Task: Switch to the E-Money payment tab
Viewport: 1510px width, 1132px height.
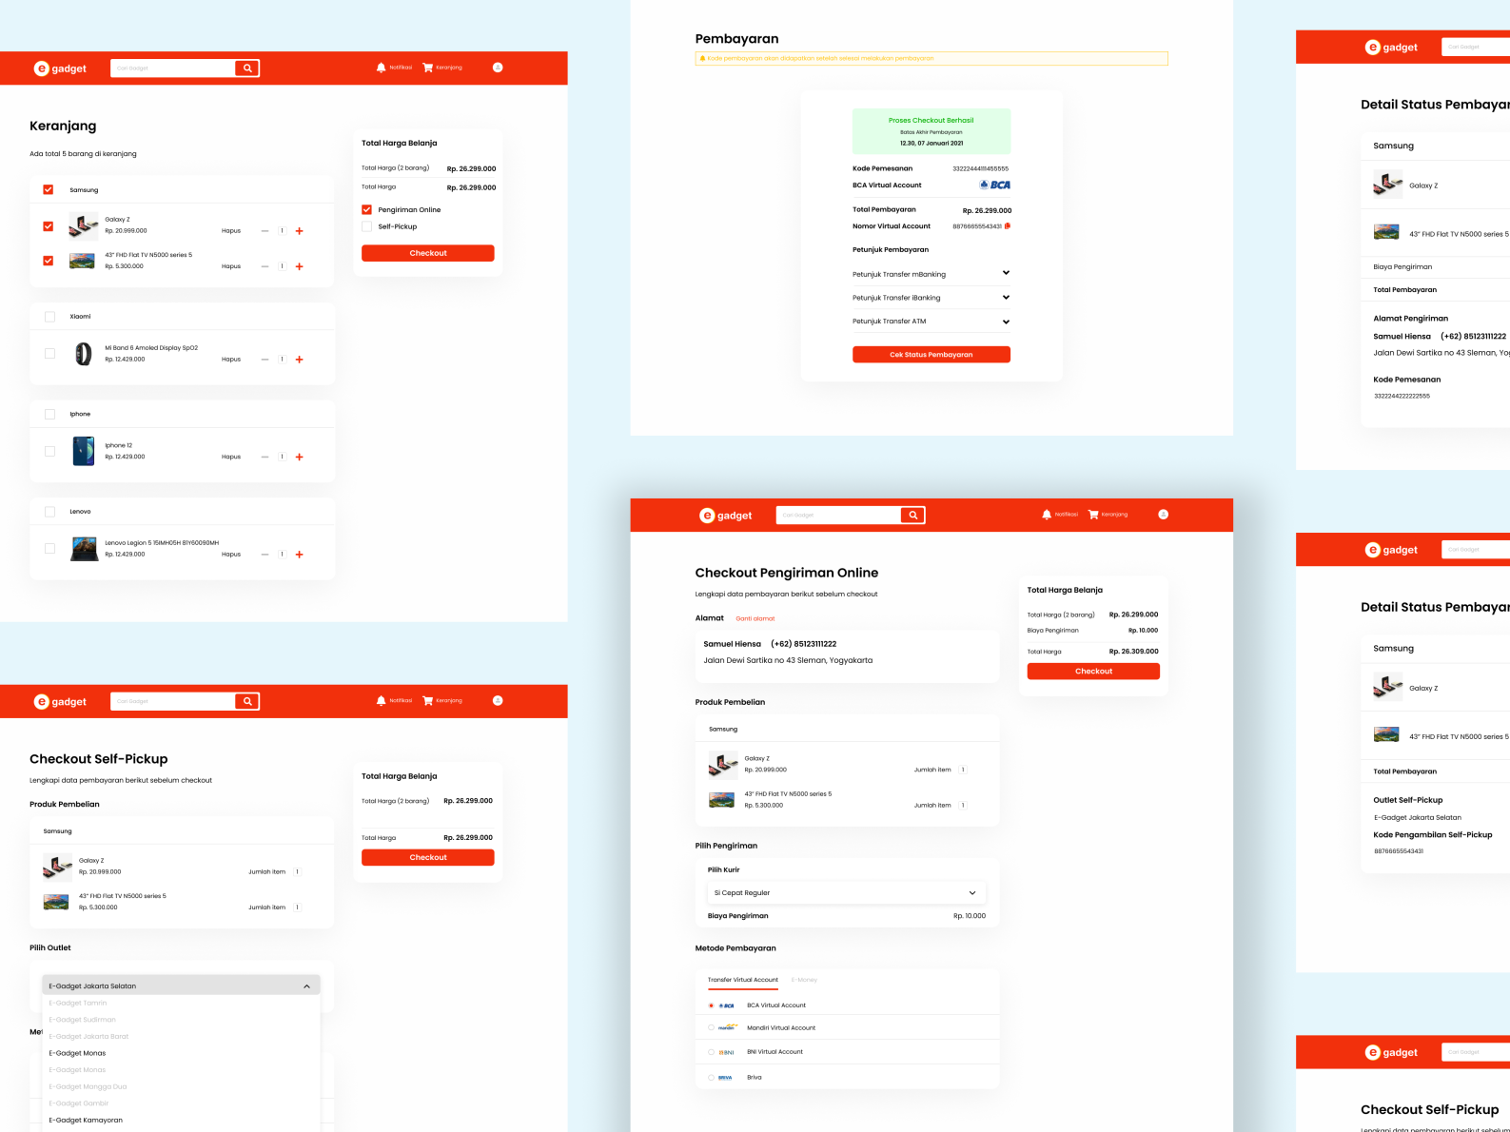Action: (x=804, y=980)
